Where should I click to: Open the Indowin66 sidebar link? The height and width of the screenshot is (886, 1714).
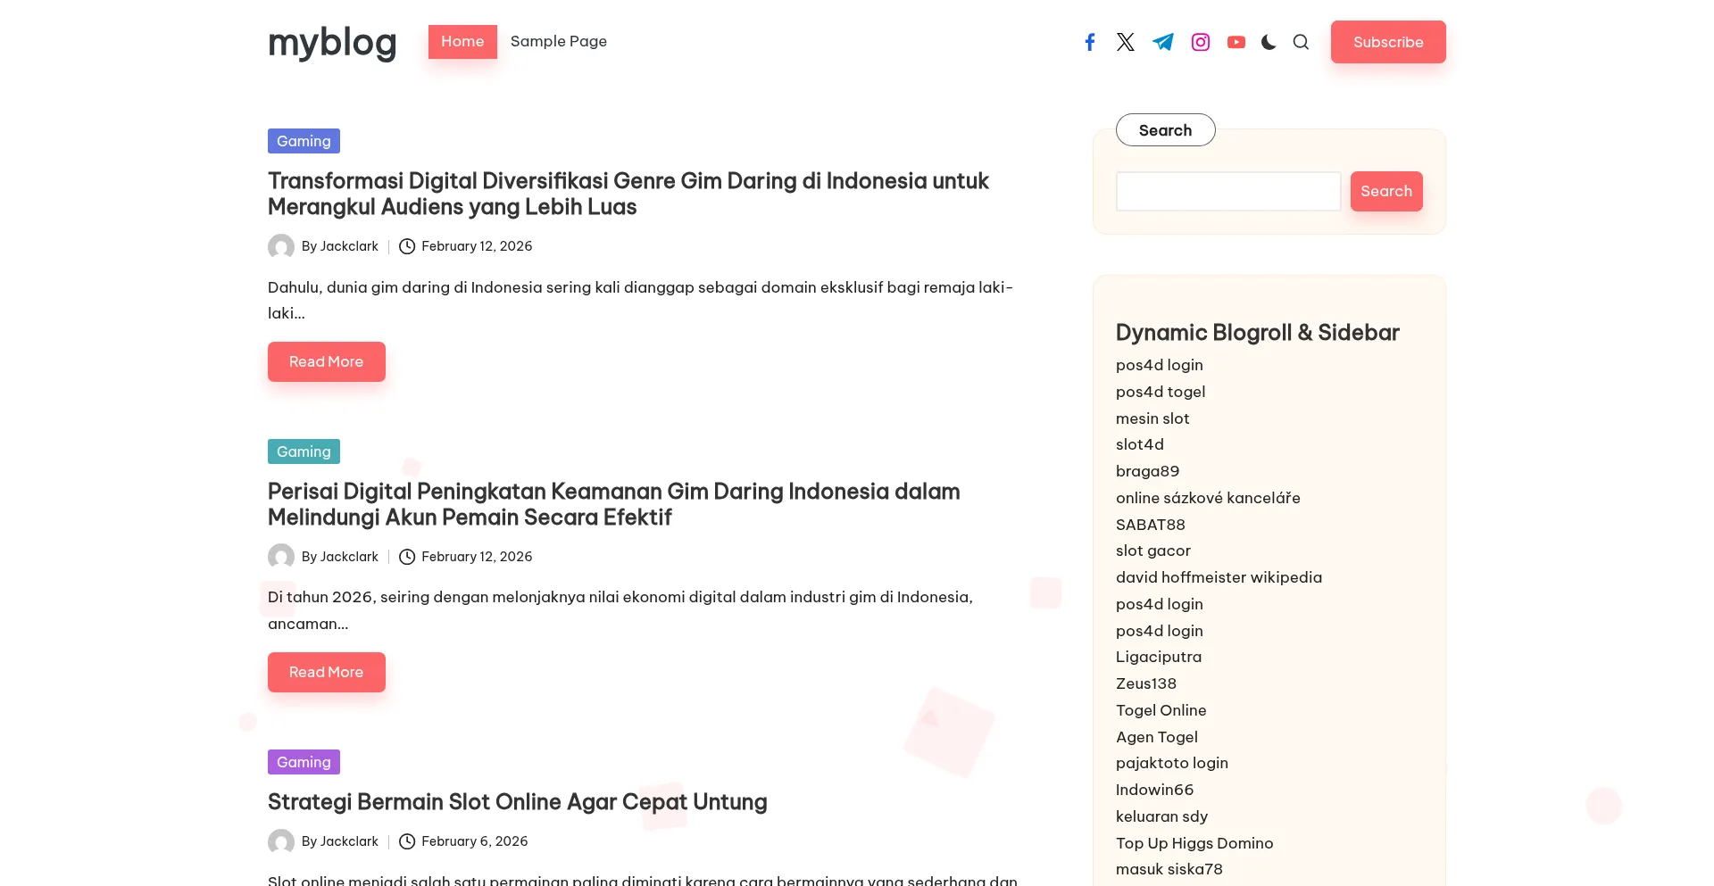click(1155, 790)
